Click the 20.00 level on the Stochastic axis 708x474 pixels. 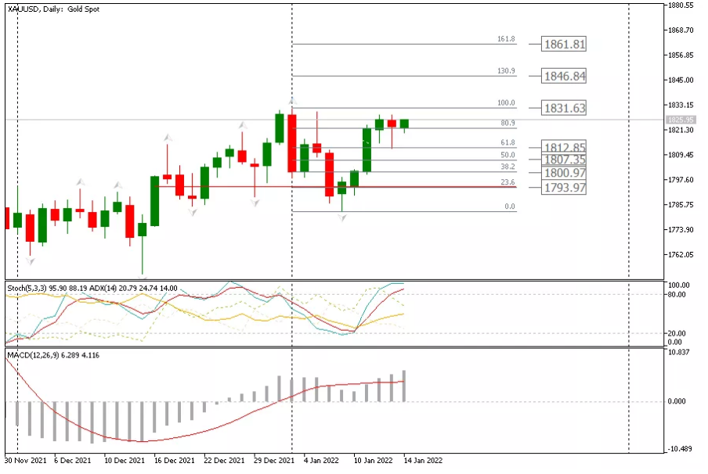point(677,333)
